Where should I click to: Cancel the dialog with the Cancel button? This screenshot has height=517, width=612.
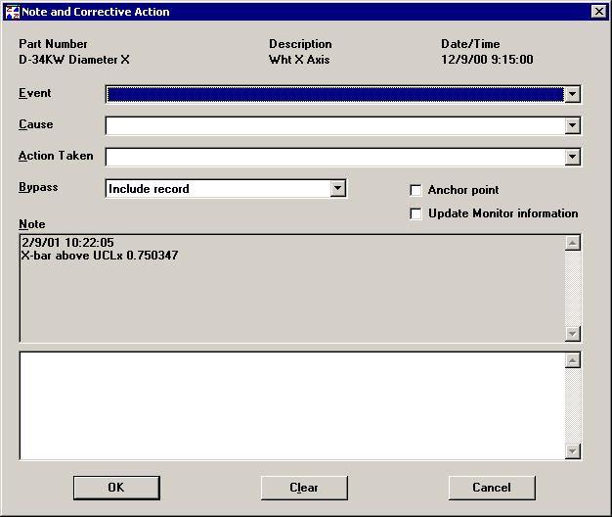[x=492, y=488]
